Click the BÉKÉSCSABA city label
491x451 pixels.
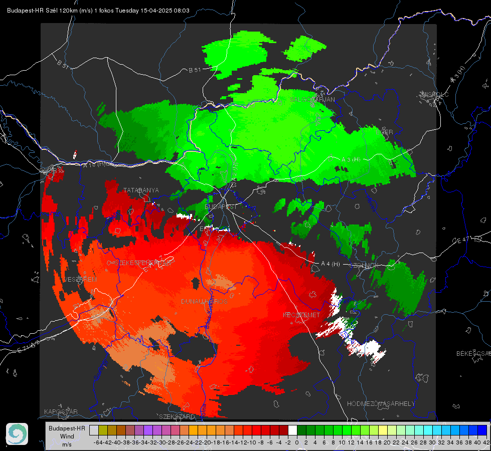click(x=473, y=353)
